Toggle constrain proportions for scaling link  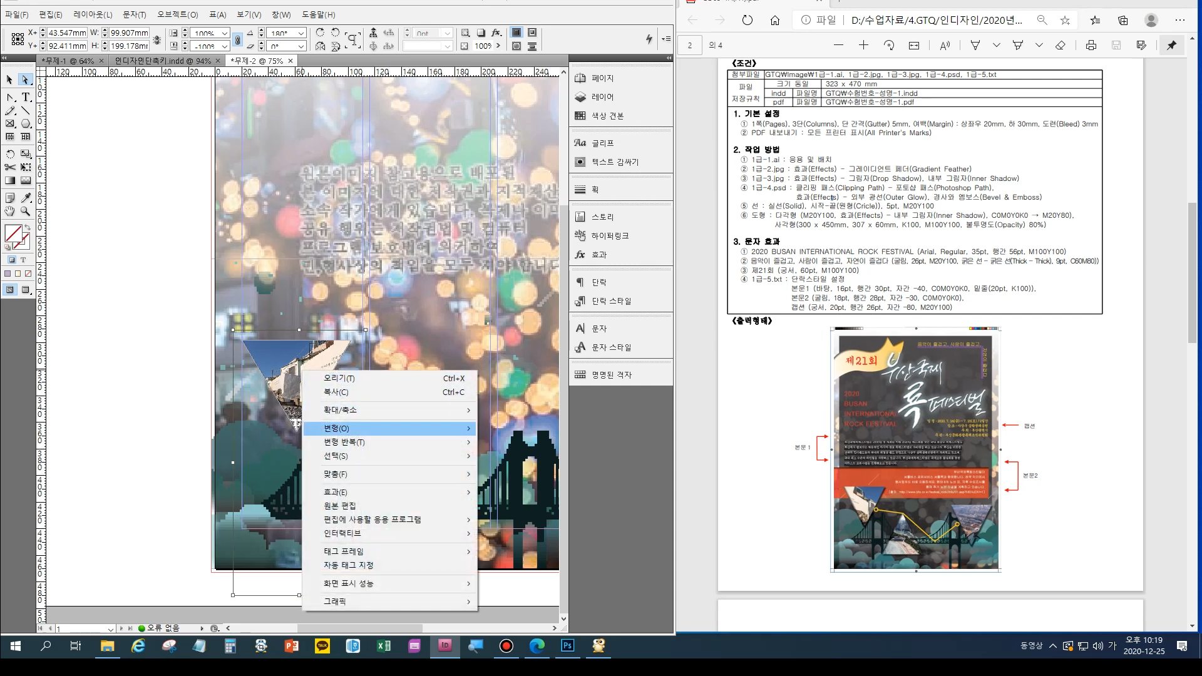coord(237,39)
